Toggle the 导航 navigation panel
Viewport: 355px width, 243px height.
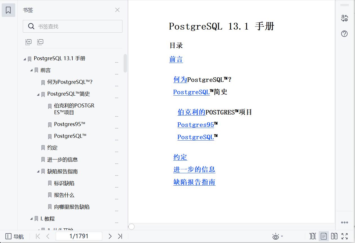tap(13, 237)
